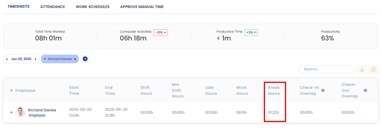This screenshot has height=131, width=382.
Task: Click the download export icon
Action: pyautogui.click(x=362, y=70)
